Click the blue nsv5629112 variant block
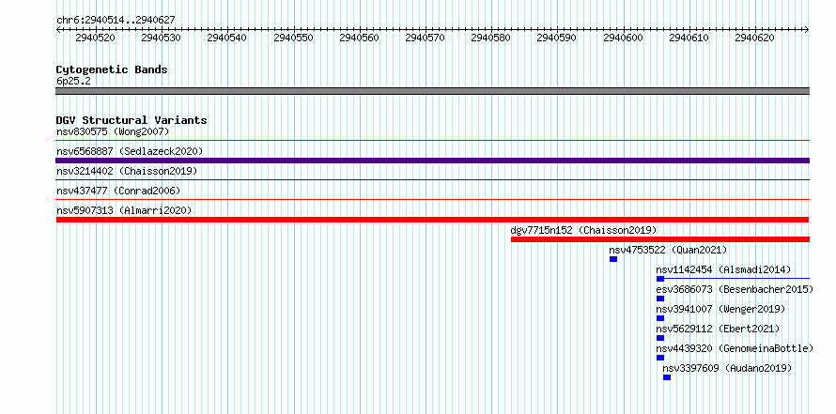The height and width of the screenshot is (414, 836). [660, 338]
